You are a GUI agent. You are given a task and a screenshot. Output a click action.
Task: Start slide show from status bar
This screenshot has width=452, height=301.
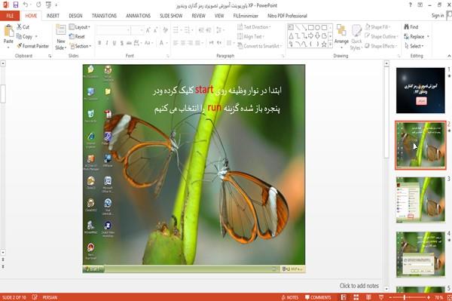pos(381,297)
